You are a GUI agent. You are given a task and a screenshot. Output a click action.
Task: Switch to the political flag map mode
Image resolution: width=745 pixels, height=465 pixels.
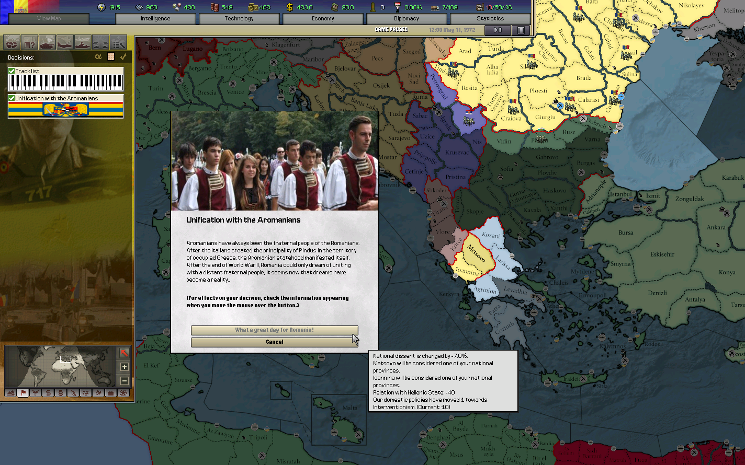(x=22, y=393)
